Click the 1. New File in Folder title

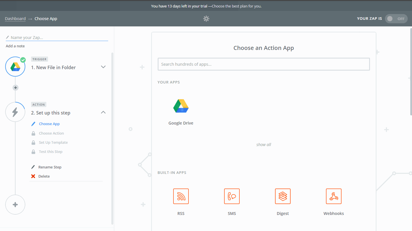[x=54, y=67]
